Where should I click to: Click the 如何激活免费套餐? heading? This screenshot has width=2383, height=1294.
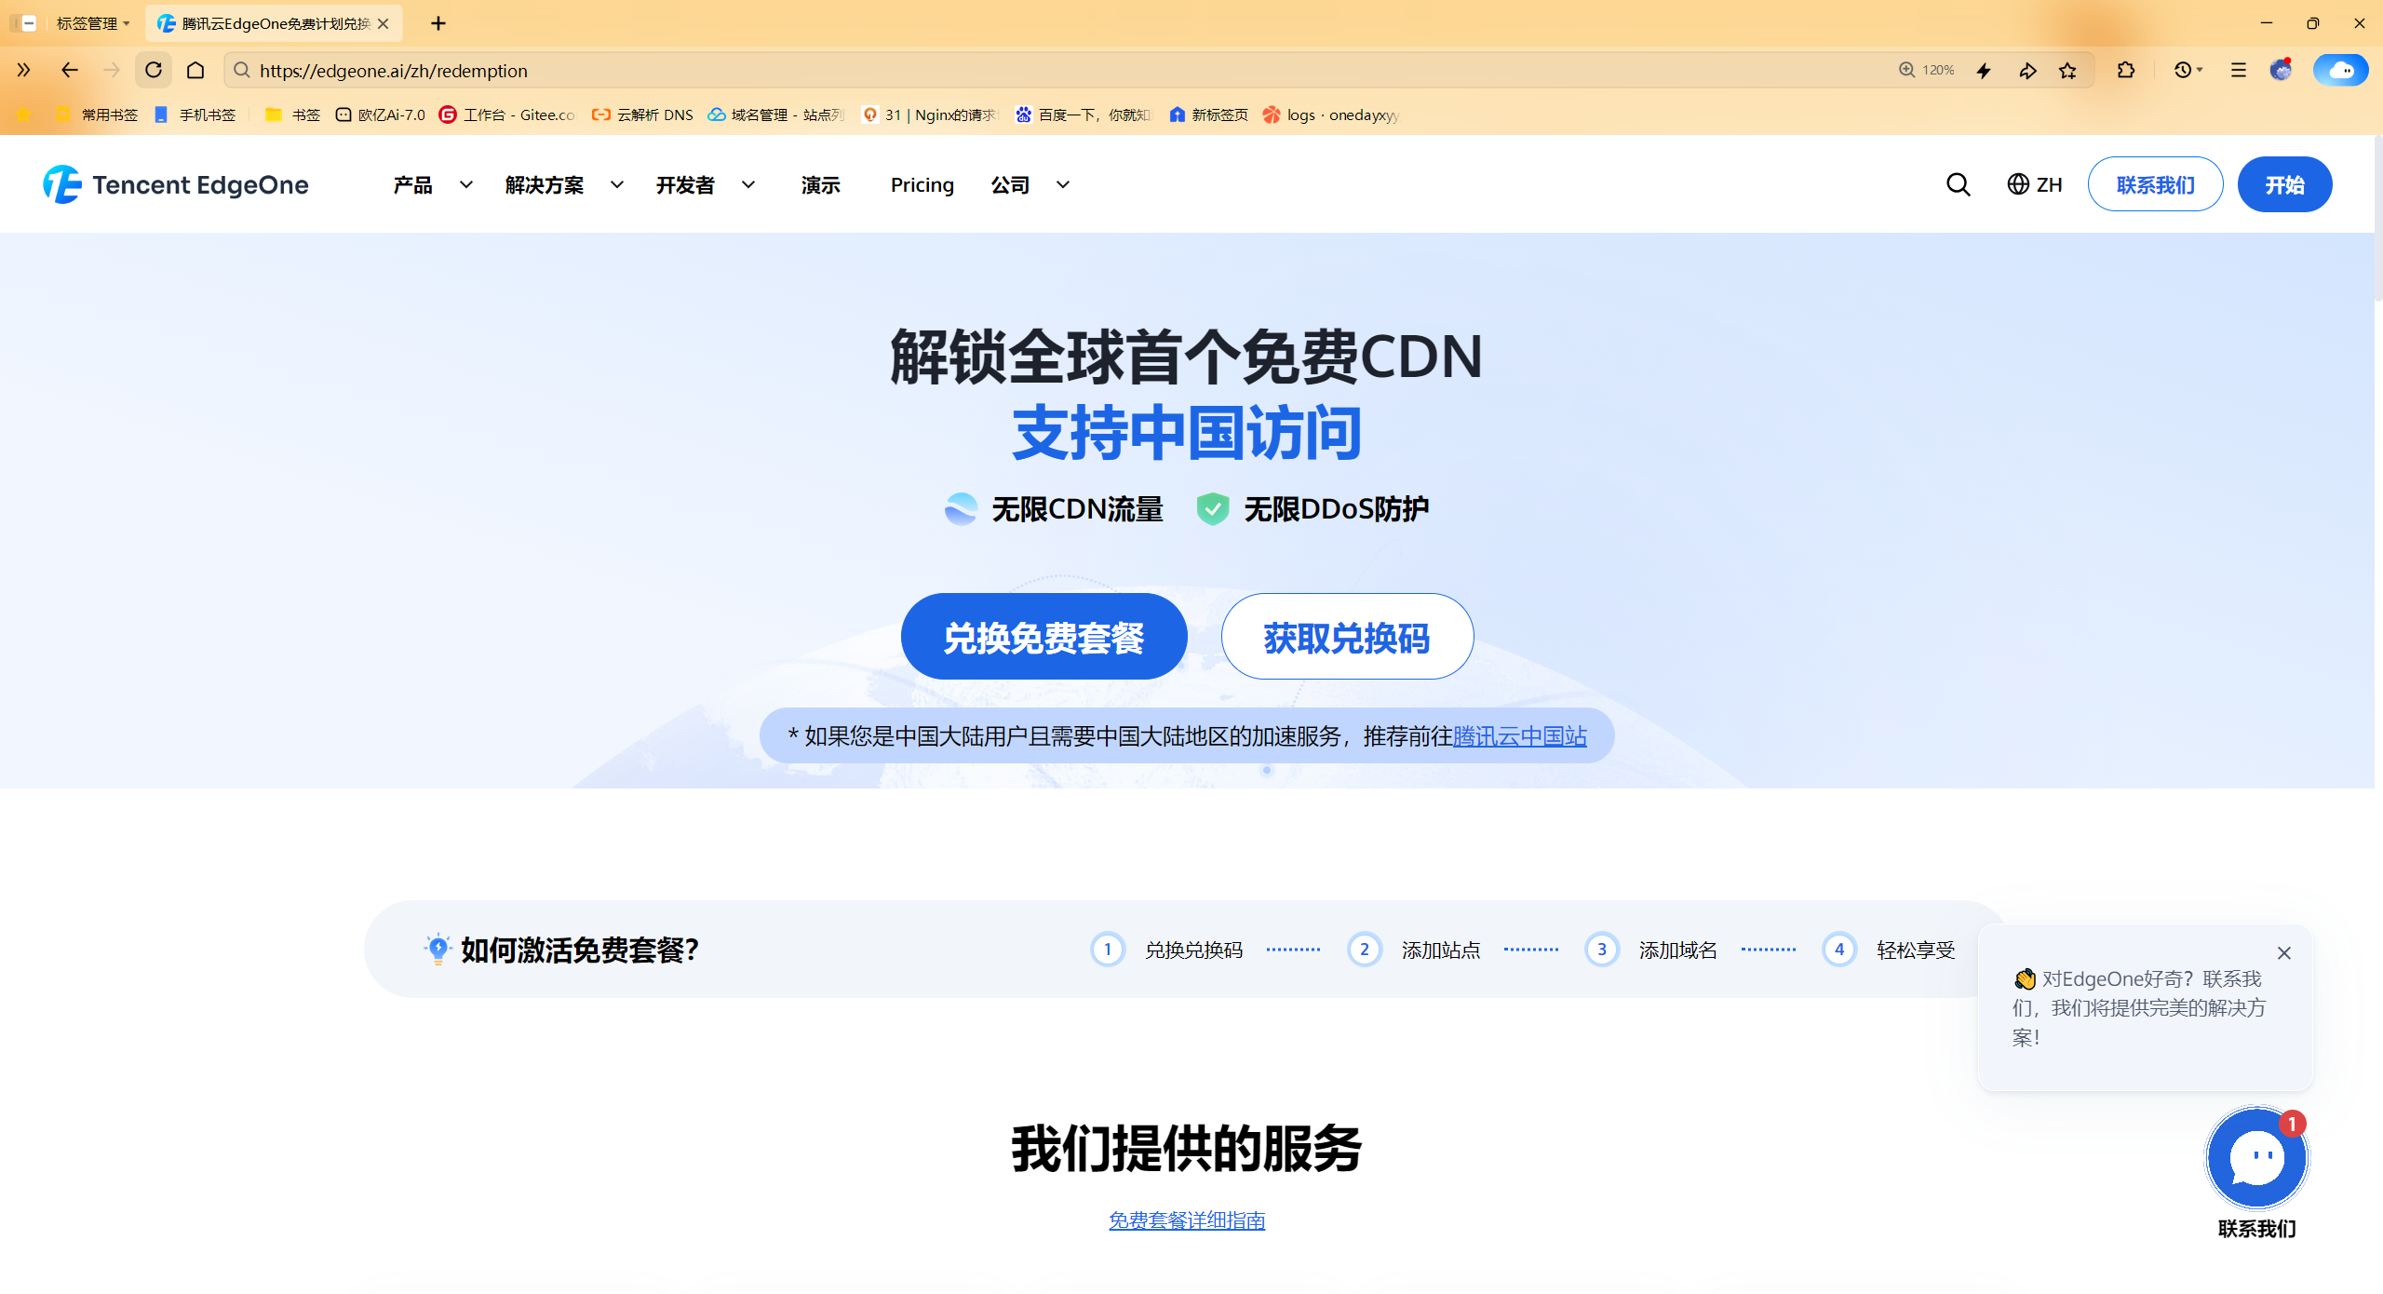(580, 950)
